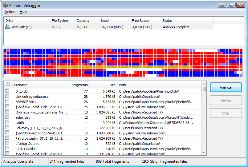Check the box for 974D11D5d01
This screenshot has height=167, width=248.
pyautogui.click(x=7, y=148)
